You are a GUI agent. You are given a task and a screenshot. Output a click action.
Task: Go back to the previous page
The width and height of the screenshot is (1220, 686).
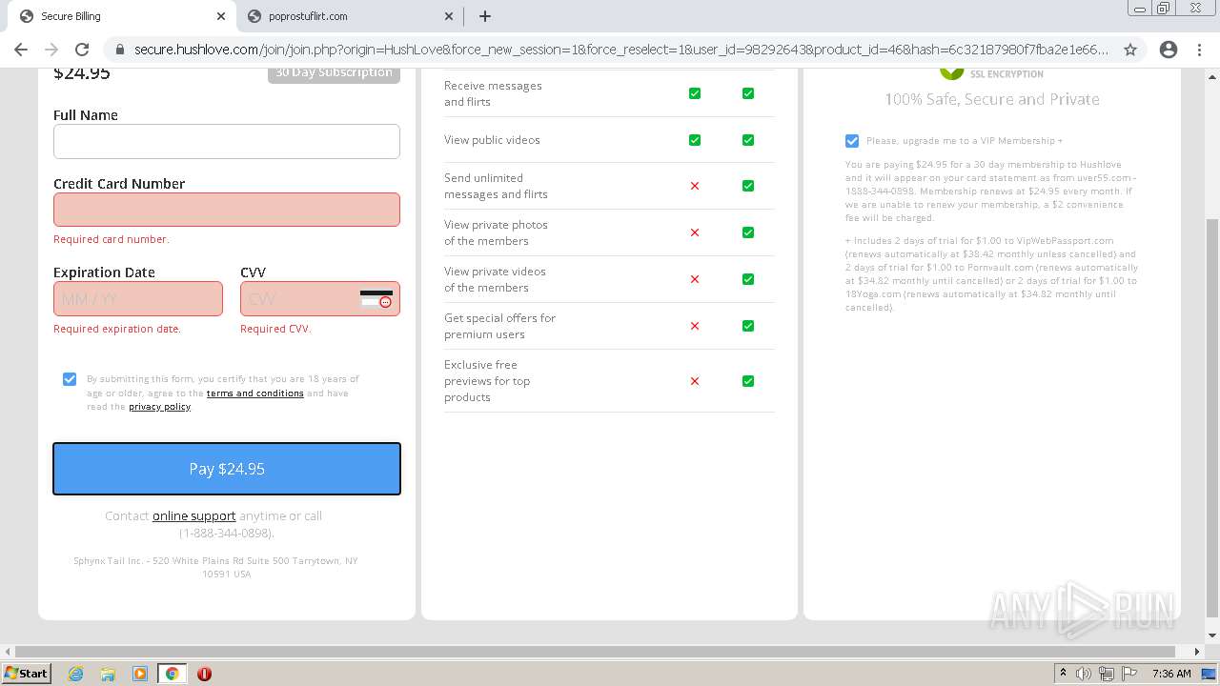21,50
